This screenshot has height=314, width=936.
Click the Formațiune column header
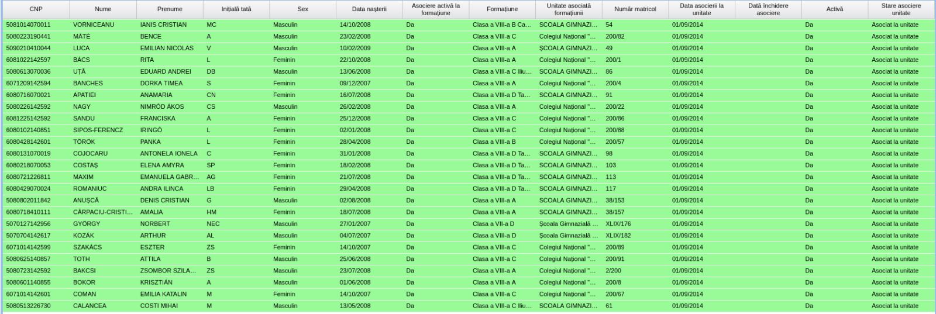(502, 9)
